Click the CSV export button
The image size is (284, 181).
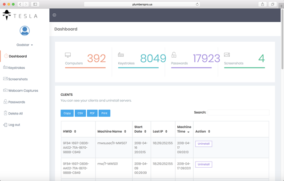[80, 113]
